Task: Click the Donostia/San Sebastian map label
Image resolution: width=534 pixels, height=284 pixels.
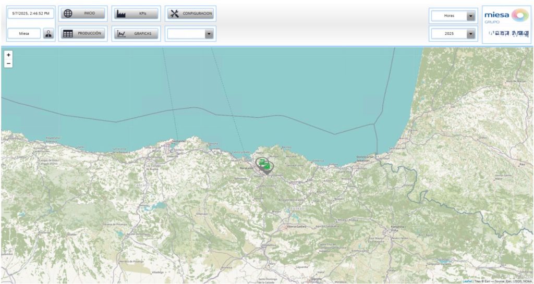Action: tap(366, 158)
